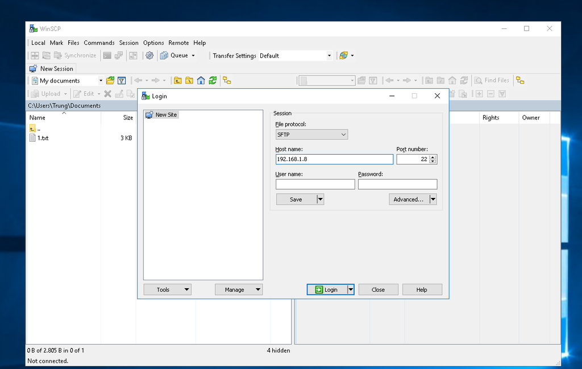Refresh the local panel with green arrows

(x=213, y=81)
